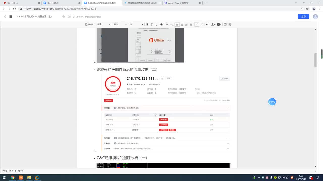This screenshot has width=323, height=181.
Task: Toggle strikethrough formatting
Action: pos(161,24)
